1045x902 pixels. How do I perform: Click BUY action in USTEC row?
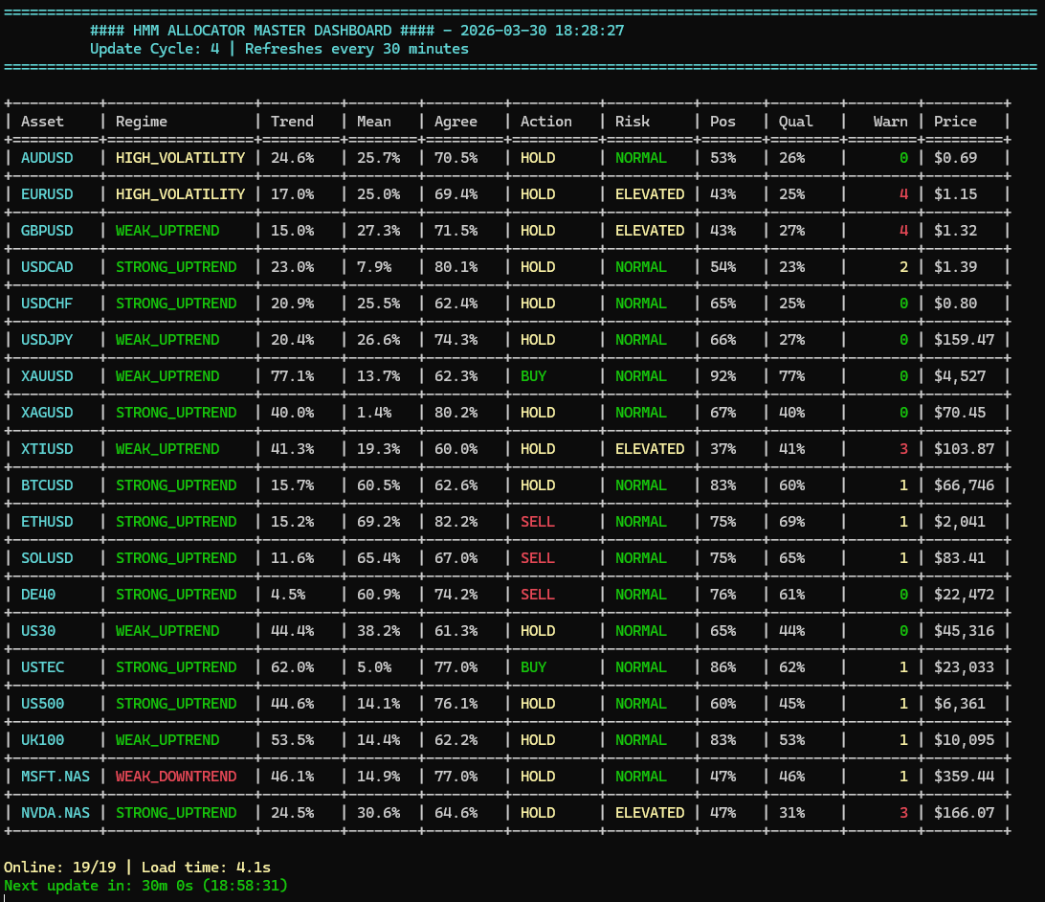click(533, 667)
